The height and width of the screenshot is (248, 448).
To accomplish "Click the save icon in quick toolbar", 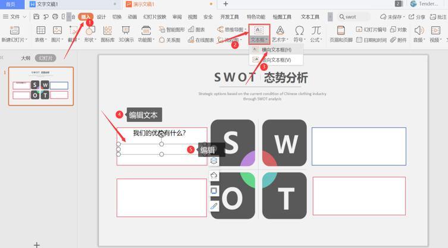I will pyautogui.click(x=37, y=17).
